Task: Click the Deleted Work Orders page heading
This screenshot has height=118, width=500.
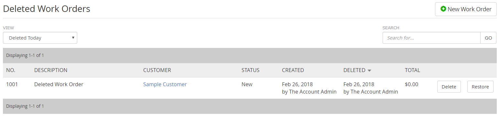Action: 47,9
